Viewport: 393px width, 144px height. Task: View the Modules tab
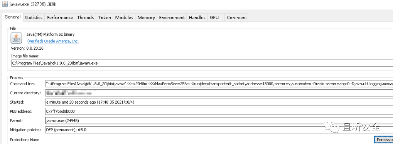coord(124,18)
